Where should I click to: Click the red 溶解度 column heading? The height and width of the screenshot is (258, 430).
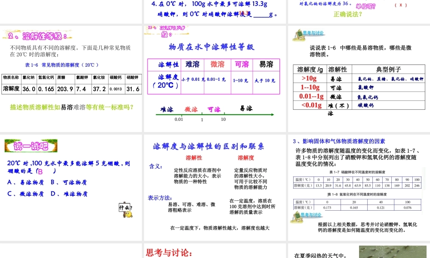[x=246, y=158]
